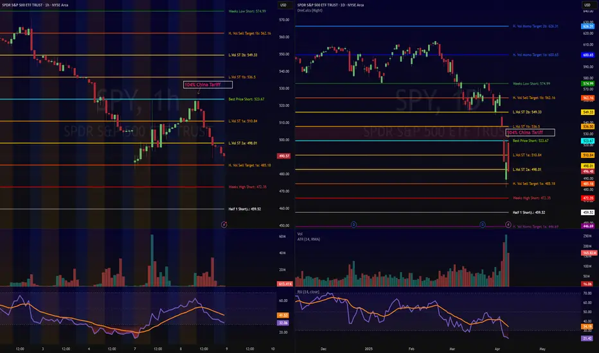Image resolution: width=599 pixels, height=353 pixels.
Task: Select 'H. Vol Sell Target 1b: 562.16' on 1D chart
Action: click(x=534, y=98)
